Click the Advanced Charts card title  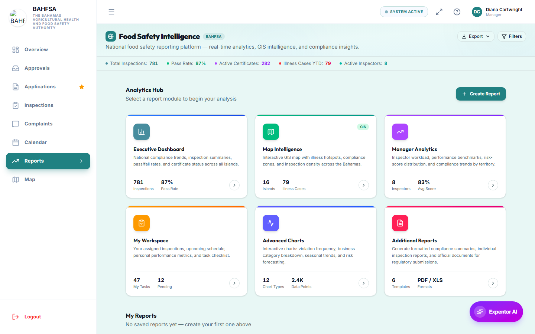pyautogui.click(x=283, y=240)
